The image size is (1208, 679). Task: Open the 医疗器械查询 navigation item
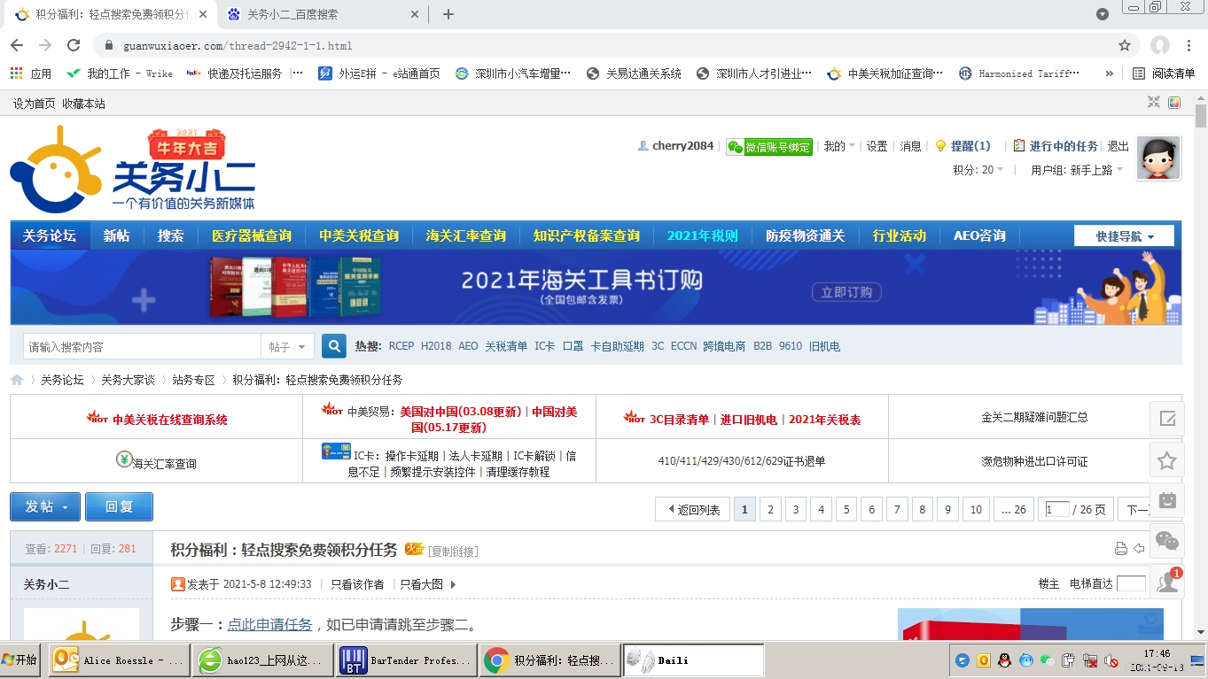click(x=252, y=235)
